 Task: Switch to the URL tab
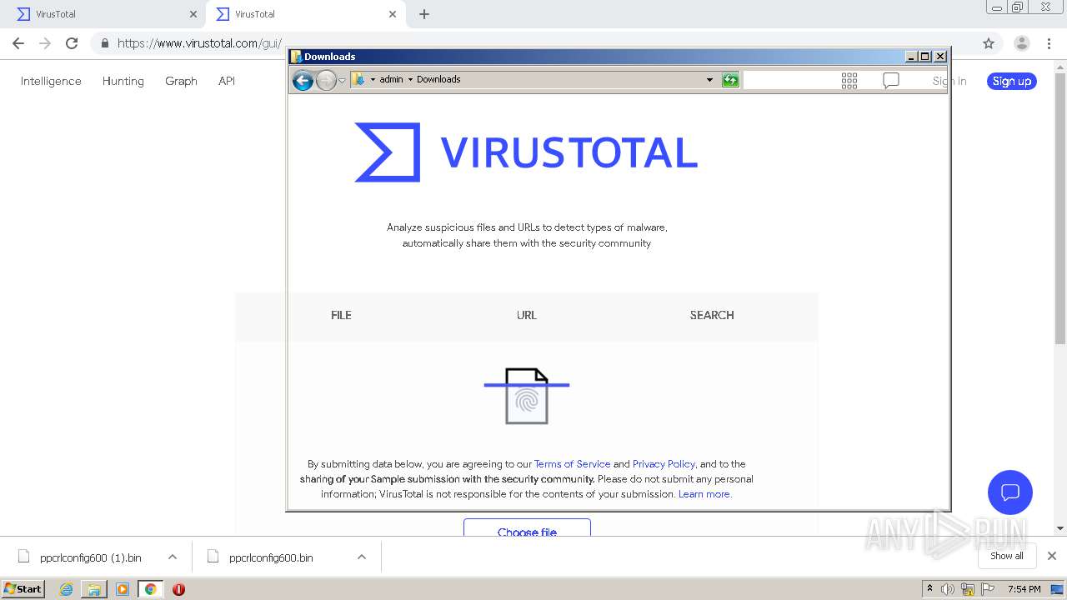tap(527, 315)
